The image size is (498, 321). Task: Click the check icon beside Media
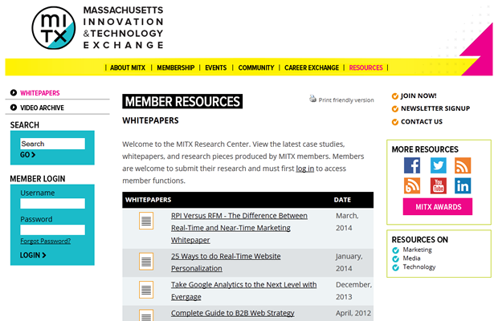pos(395,259)
